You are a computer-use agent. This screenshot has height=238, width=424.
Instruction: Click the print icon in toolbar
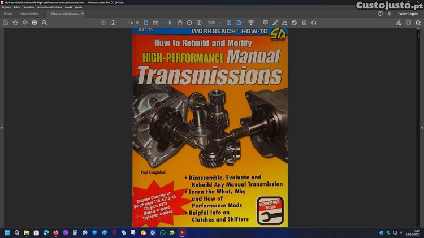34,23
